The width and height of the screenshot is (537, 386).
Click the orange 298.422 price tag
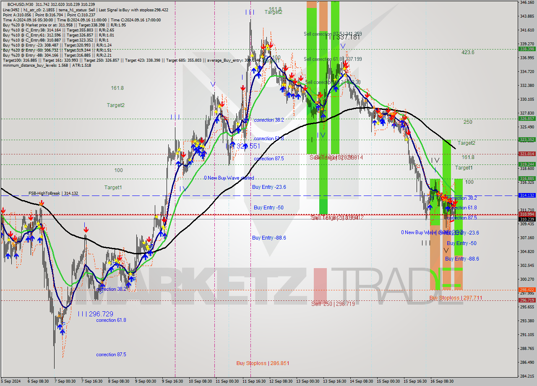pyautogui.click(x=527, y=289)
